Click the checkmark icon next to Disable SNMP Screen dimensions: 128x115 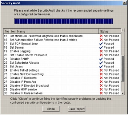click(101, 59)
